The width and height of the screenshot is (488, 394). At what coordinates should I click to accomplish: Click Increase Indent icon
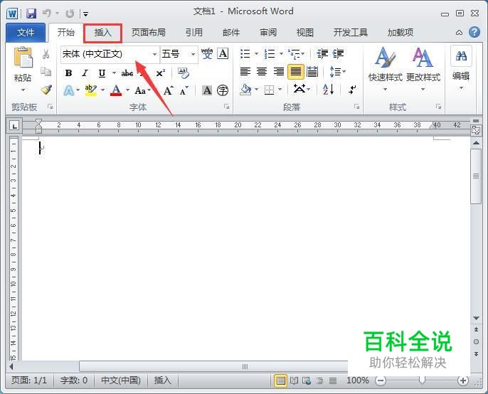click(338, 54)
